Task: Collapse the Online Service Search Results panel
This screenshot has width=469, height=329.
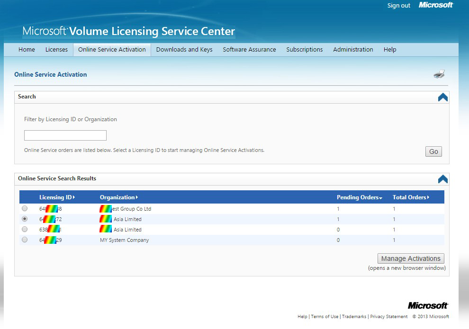Action: coord(442,179)
